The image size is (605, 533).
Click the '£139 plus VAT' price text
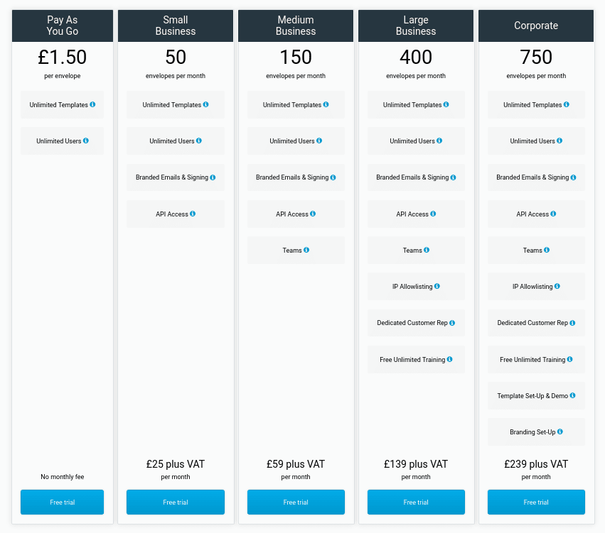point(416,463)
